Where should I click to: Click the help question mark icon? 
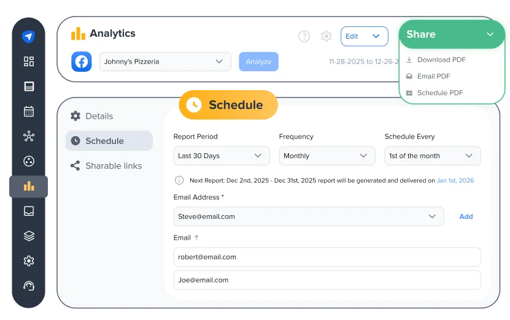(x=304, y=36)
